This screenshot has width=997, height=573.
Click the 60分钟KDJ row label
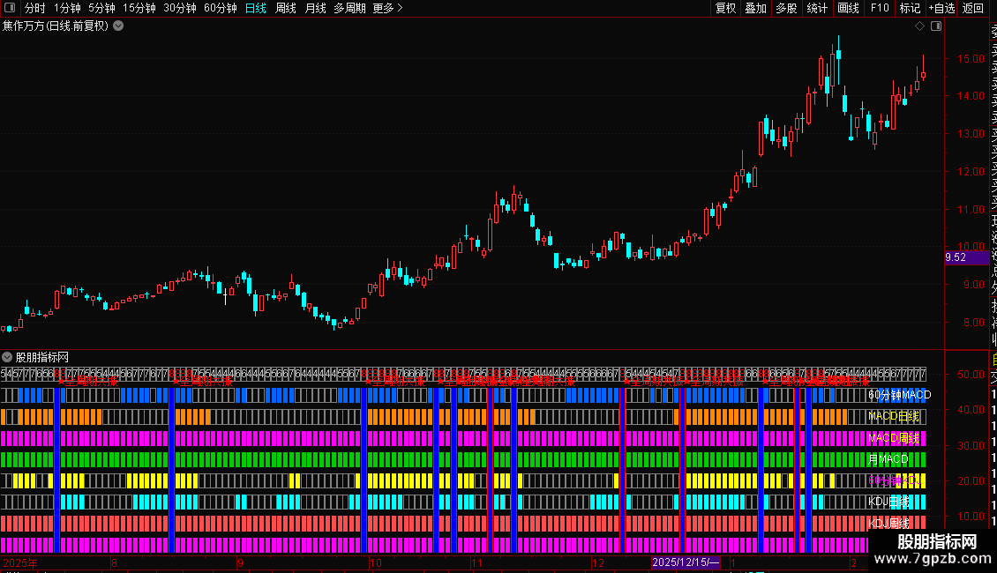point(896,480)
